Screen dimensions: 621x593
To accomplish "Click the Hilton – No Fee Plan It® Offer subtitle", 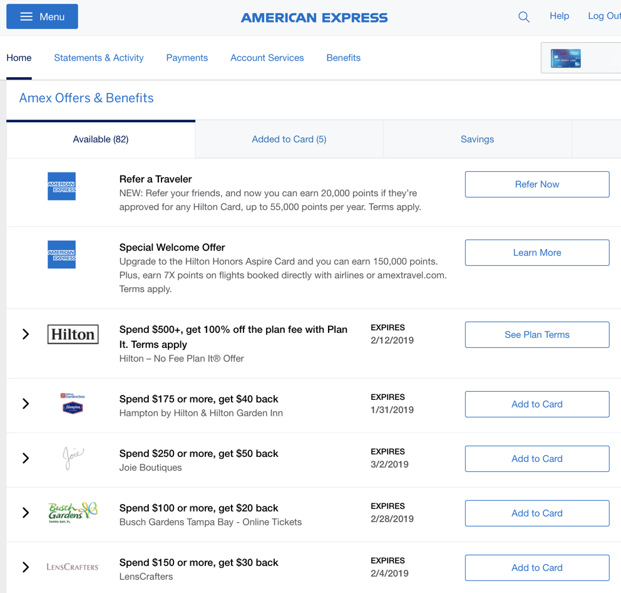I will pos(182,358).
